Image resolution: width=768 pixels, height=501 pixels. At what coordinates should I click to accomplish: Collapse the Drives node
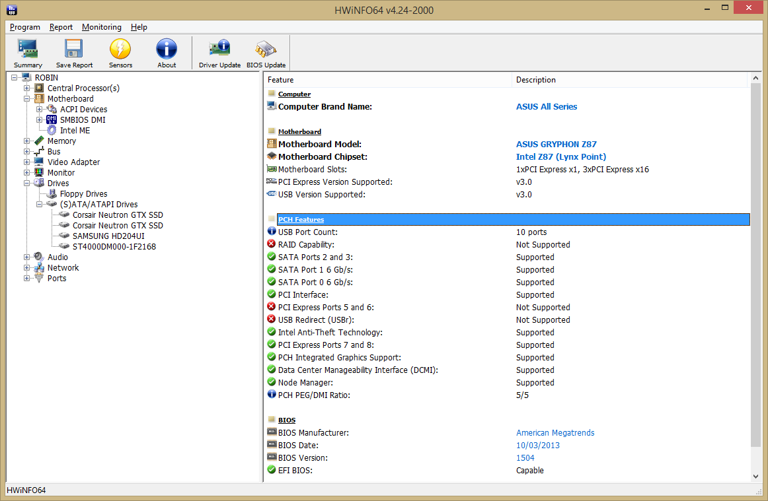point(27,184)
